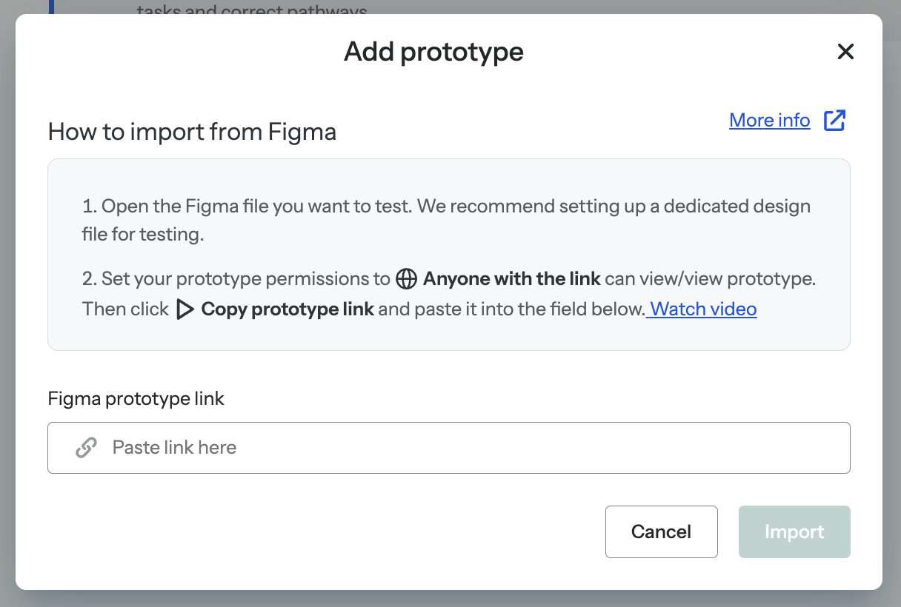
Task: Open the Watch video link
Action: 703,309
